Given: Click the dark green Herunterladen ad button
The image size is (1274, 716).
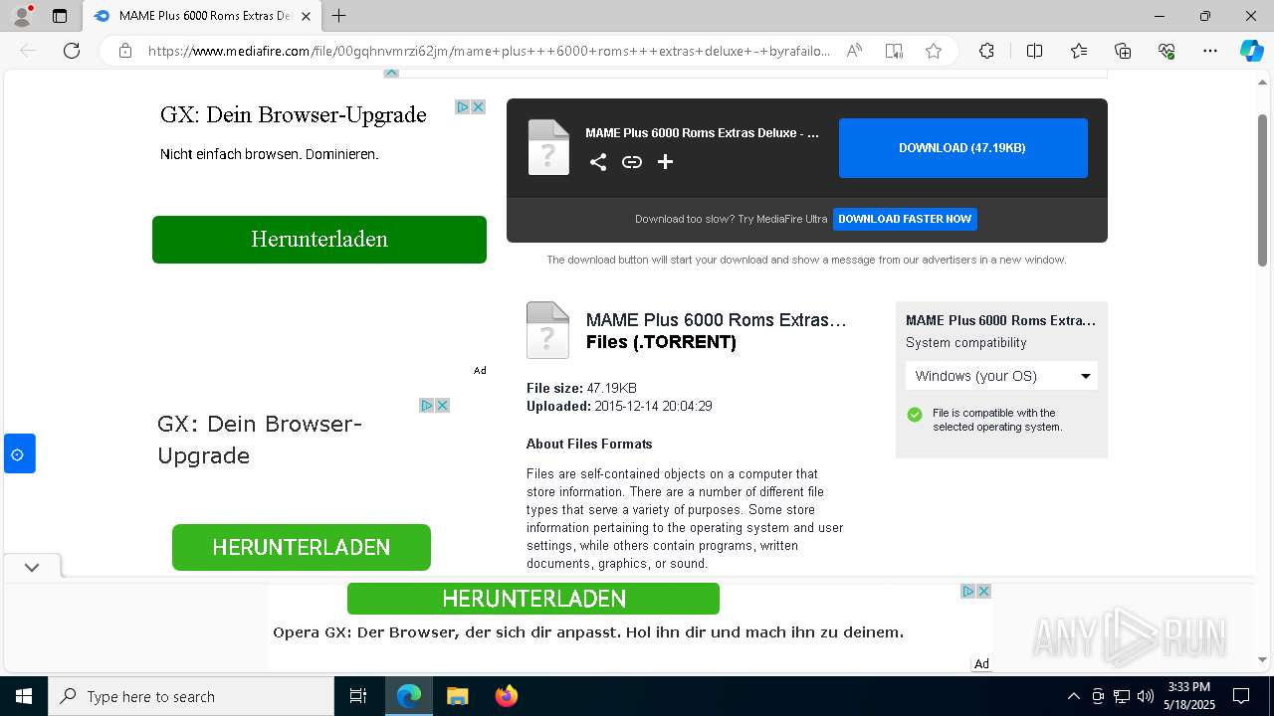Looking at the screenshot, I should point(319,240).
